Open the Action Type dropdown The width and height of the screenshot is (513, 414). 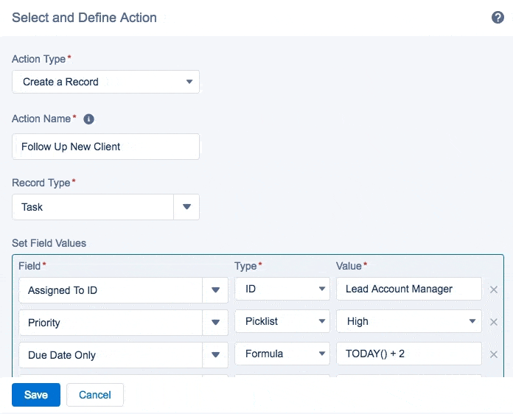point(105,82)
